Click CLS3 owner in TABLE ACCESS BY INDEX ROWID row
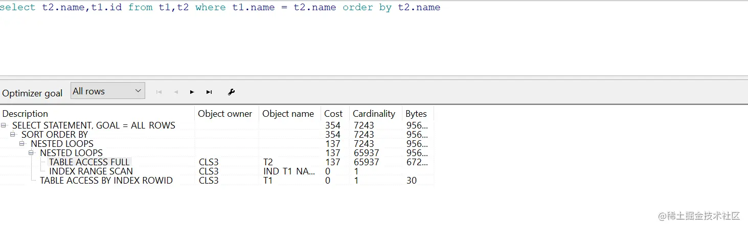 pos(209,180)
